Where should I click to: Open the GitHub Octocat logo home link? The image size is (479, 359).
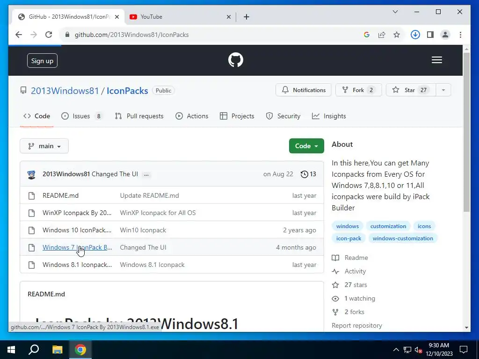[x=236, y=60]
